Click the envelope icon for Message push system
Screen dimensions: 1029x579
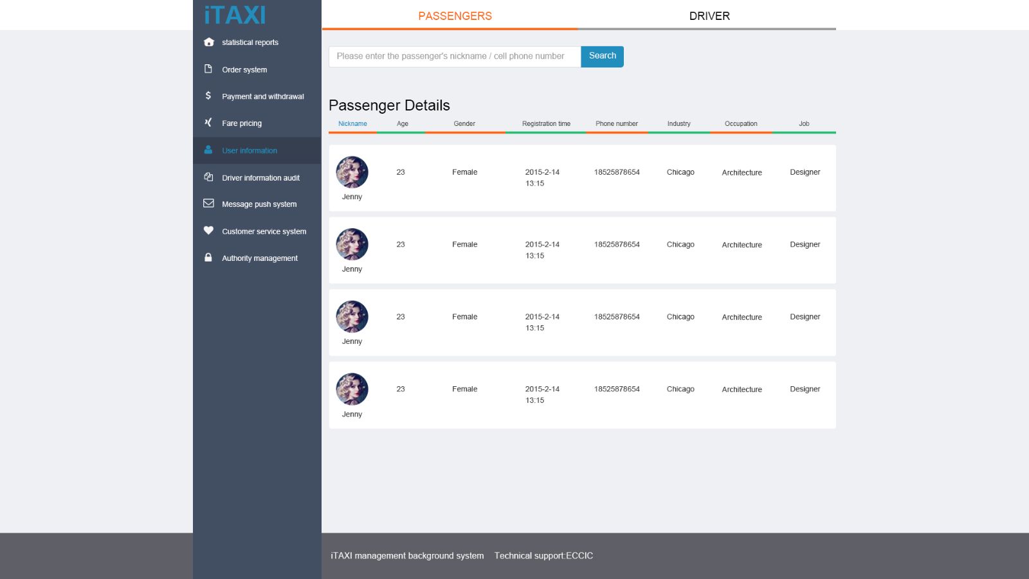[x=208, y=204]
